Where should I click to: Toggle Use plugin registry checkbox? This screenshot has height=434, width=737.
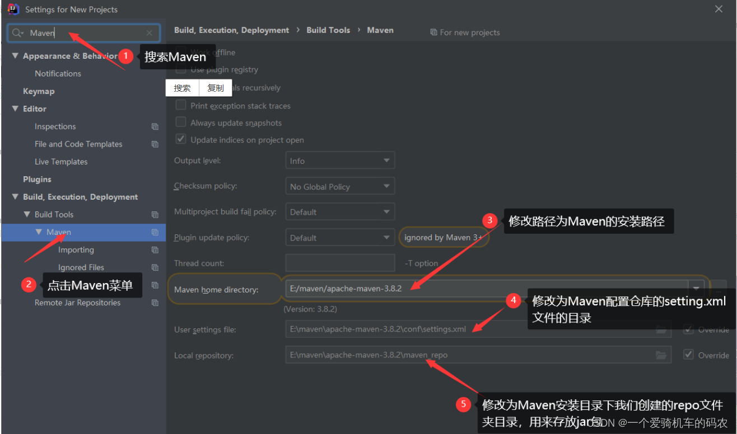[181, 70]
